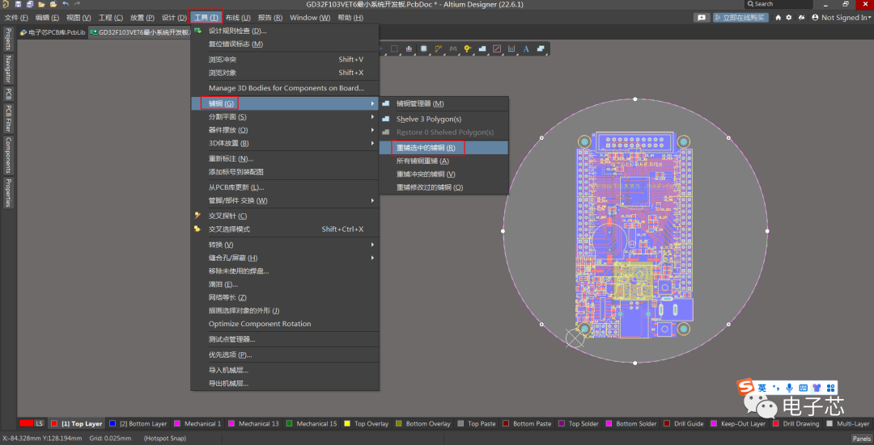Screen dimensions: 874x445
Task: Click the notifications icon beside gear
Action: [x=801, y=18]
